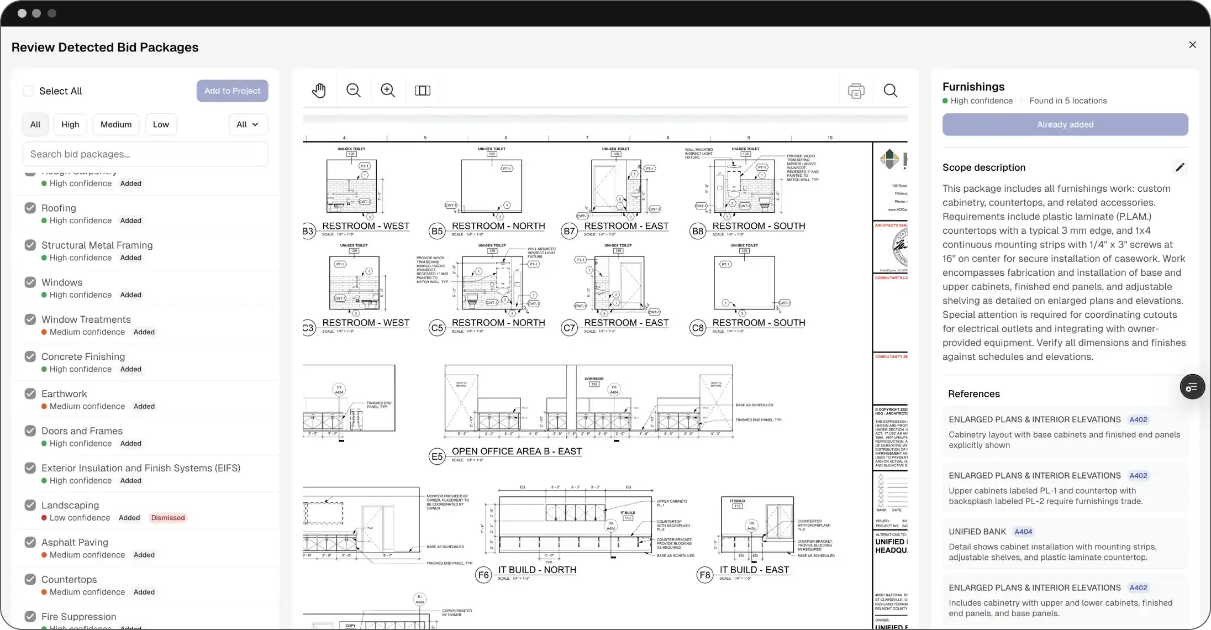The image size is (1211, 630).
Task: Edit the scope description
Action: point(1180,167)
